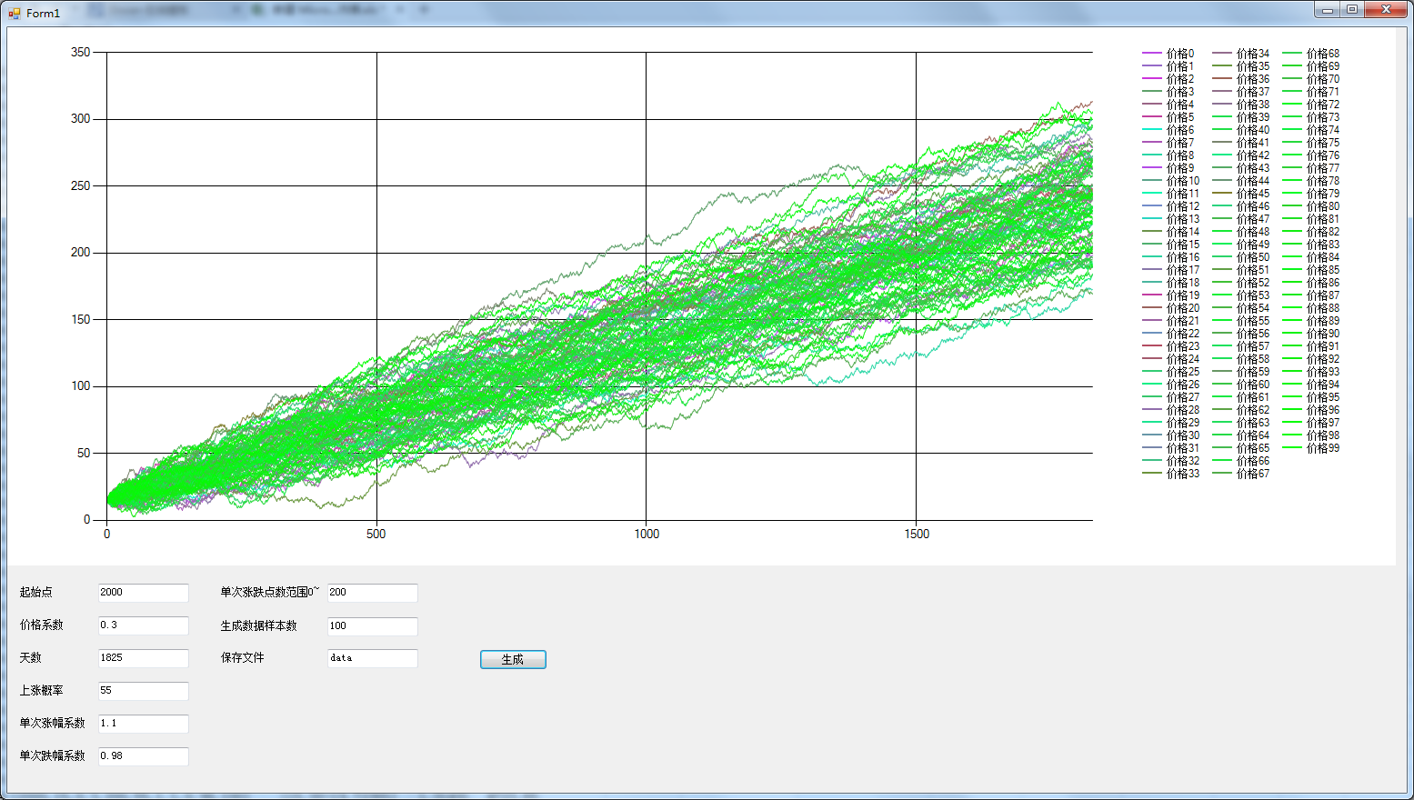The height and width of the screenshot is (800, 1414).
Task: Click the 1000 x-axis label
Action: click(x=647, y=534)
